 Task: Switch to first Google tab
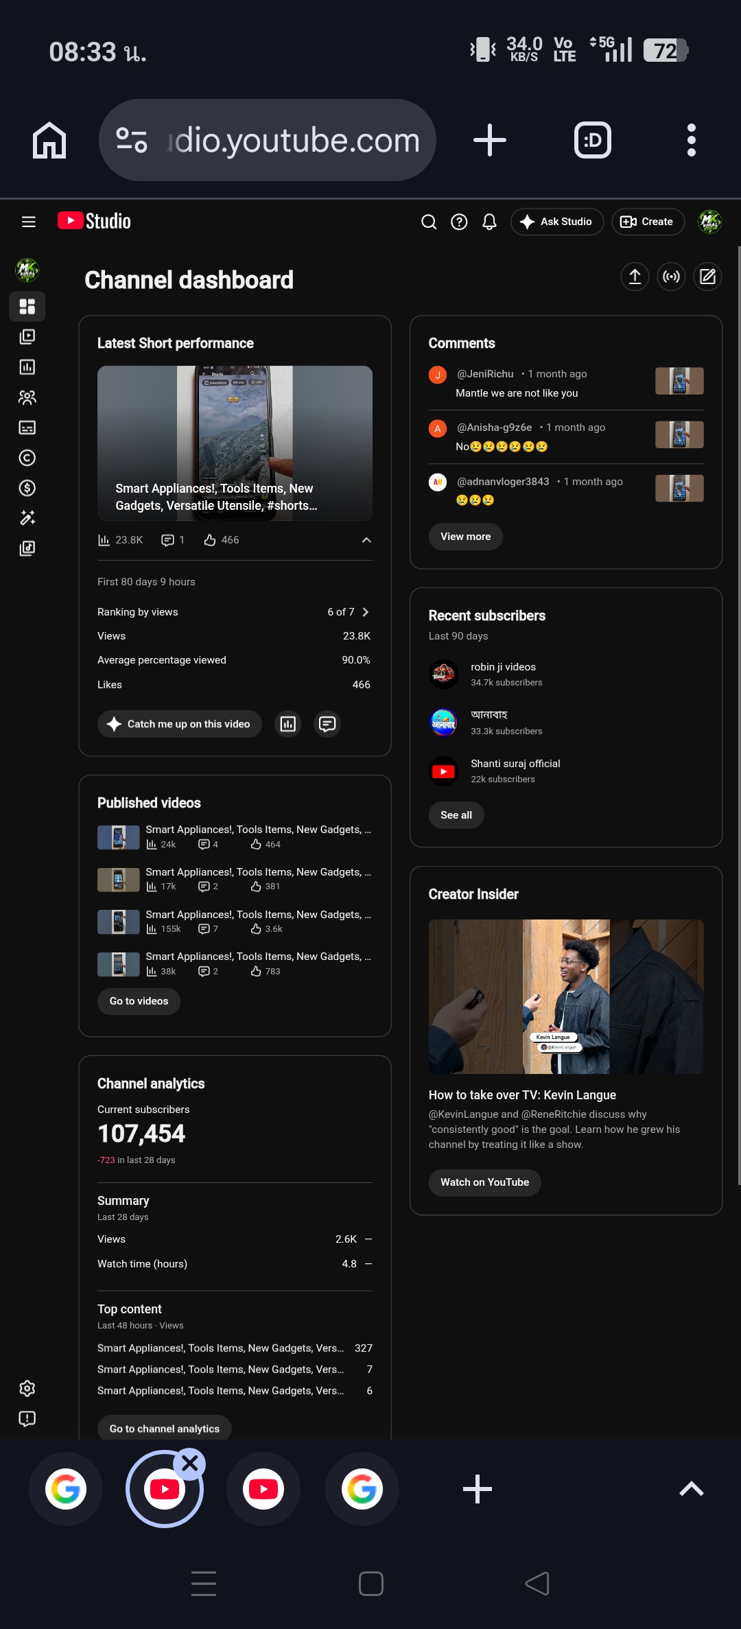pos(66,1489)
